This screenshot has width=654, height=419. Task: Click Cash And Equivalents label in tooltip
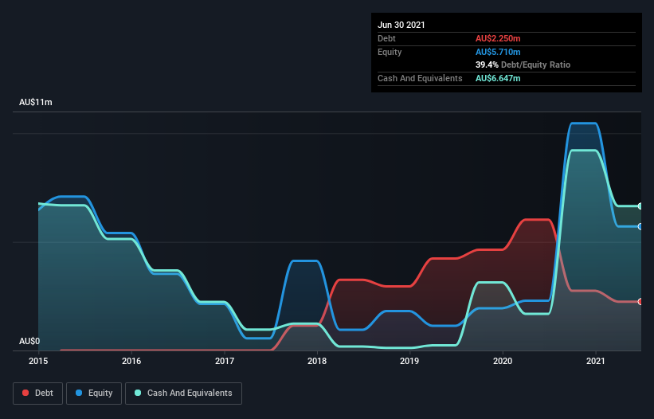(x=420, y=78)
